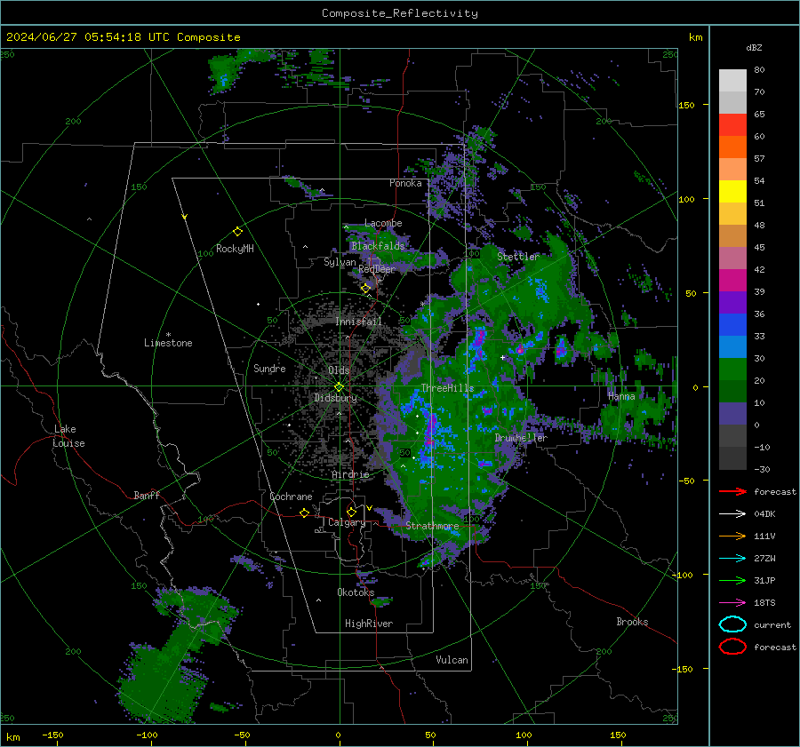Click the Brooks city label
This screenshot has height=747, width=800.
tap(632, 622)
